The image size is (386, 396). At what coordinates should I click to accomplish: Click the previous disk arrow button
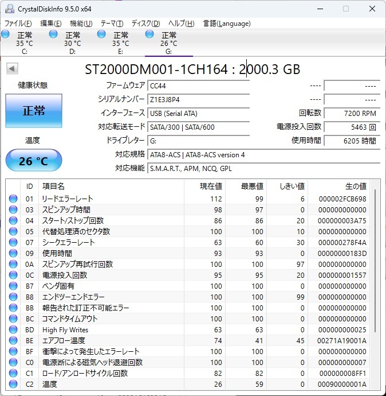pyautogui.click(x=11, y=69)
